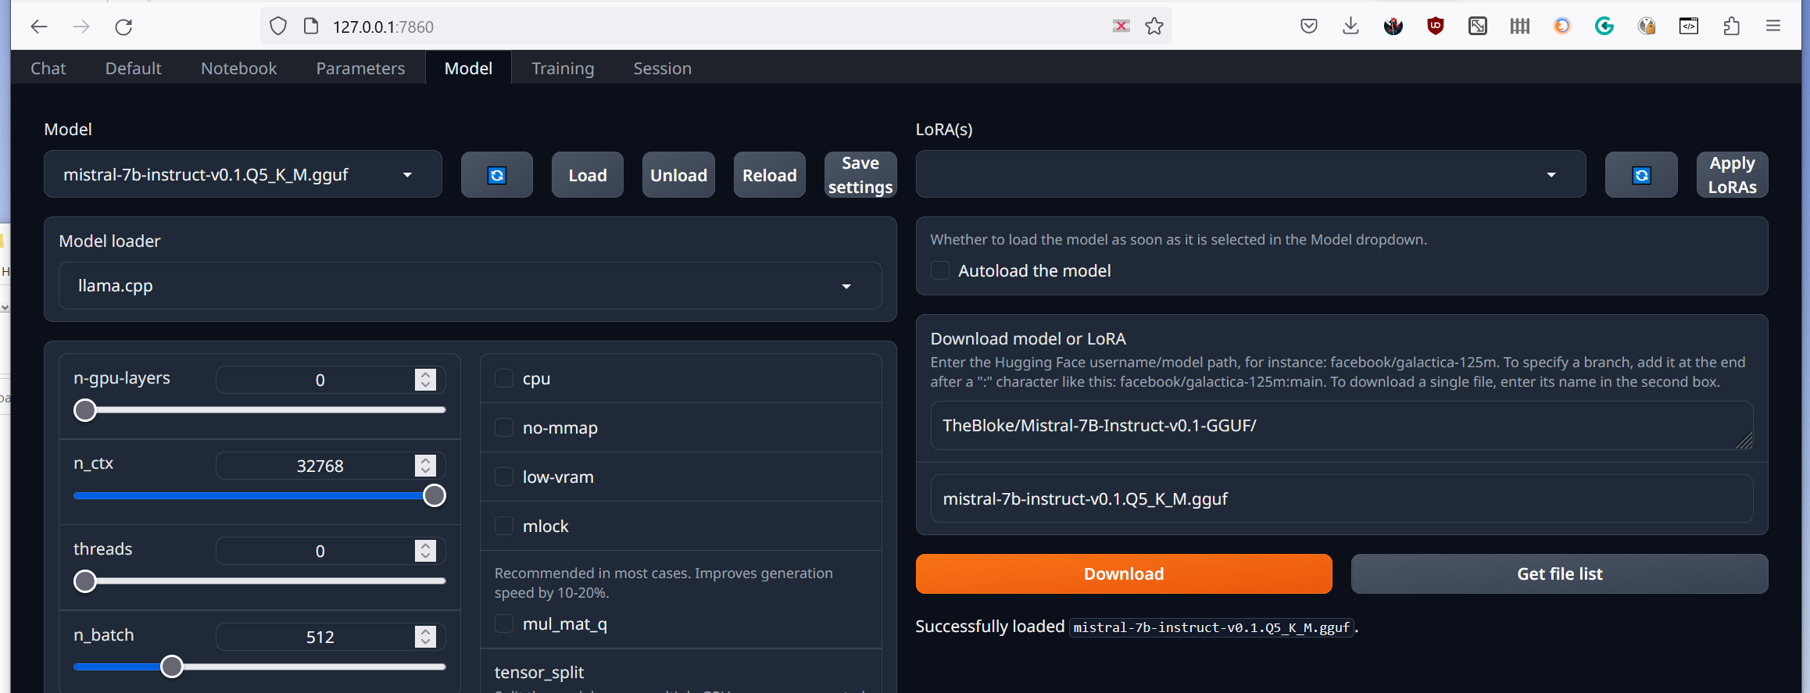This screenshot has height=693, width=1810.
Task: Click the browser forward arrow
Action: [81, 27]
